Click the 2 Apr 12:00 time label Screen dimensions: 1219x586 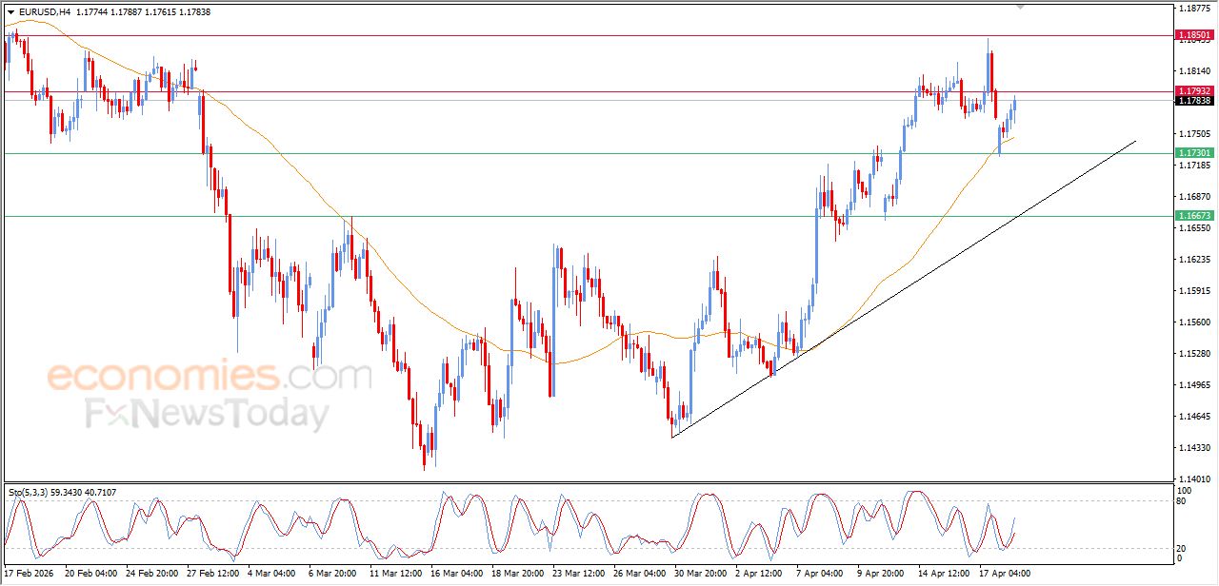[758, 574]
